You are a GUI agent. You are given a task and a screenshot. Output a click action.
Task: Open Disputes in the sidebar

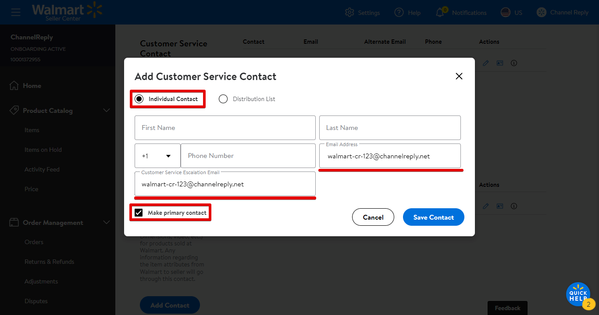tap(36, 301)
